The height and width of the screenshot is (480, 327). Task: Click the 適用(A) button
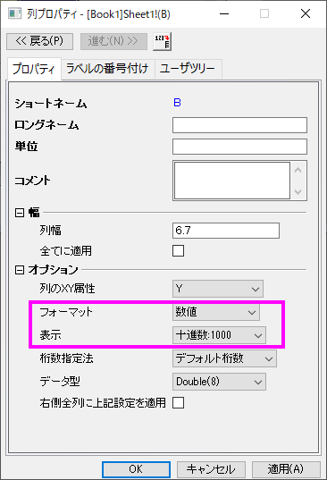point(286,469)
